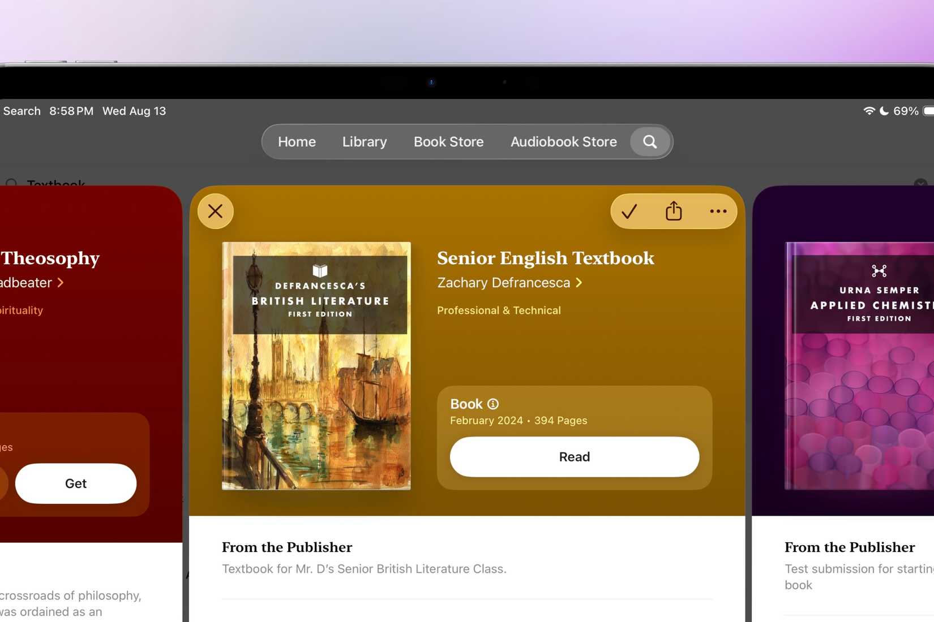Screen dimensions: 934x622
Task: Toggle the finished checkmark on the book
Action: [x=629, y=211]
